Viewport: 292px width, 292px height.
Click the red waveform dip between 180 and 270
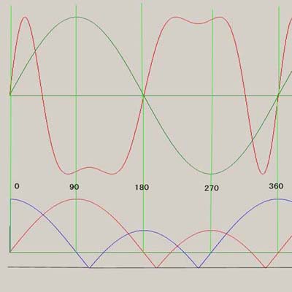point(199,23)
